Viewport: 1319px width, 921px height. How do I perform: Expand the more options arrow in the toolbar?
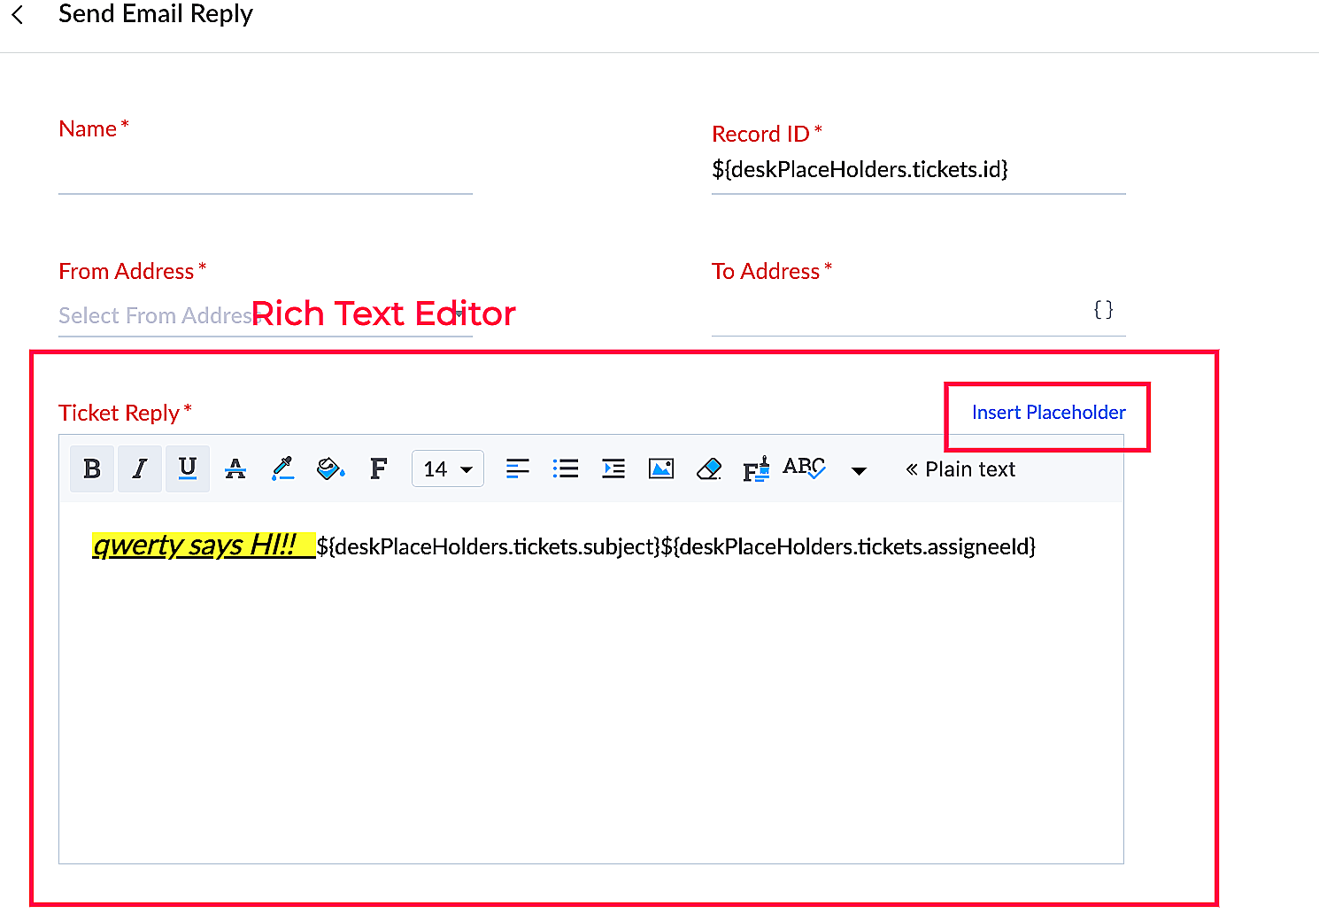(x=858, y=470)
